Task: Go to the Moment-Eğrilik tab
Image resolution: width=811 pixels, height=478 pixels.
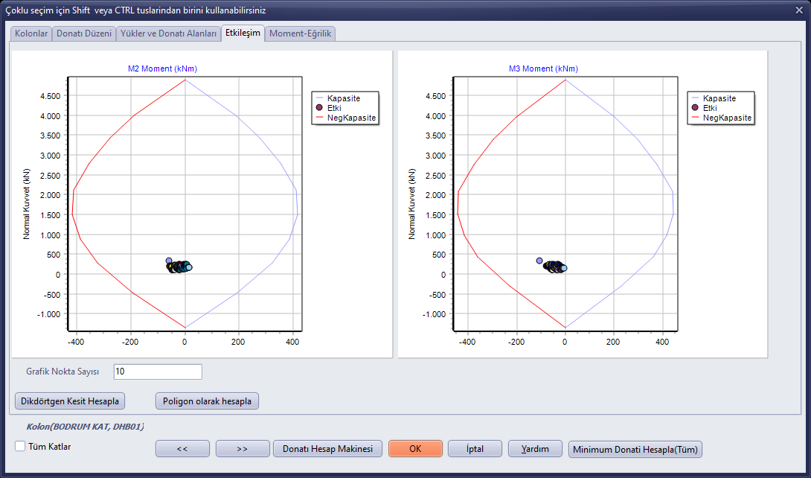Action: [301, 34]
